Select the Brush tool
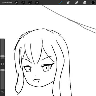 click(60, 3)
